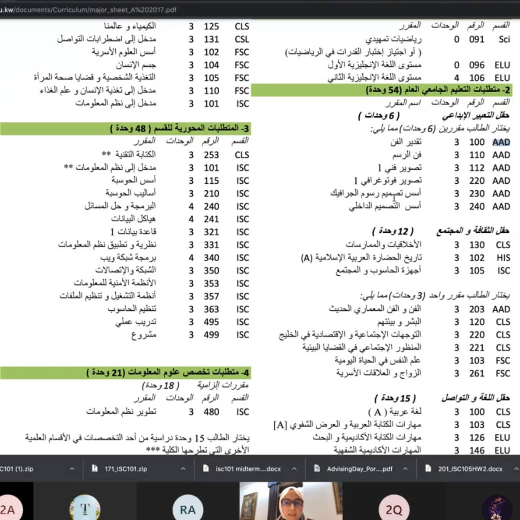Click course number 091 in the Sci row

[477, 39]
